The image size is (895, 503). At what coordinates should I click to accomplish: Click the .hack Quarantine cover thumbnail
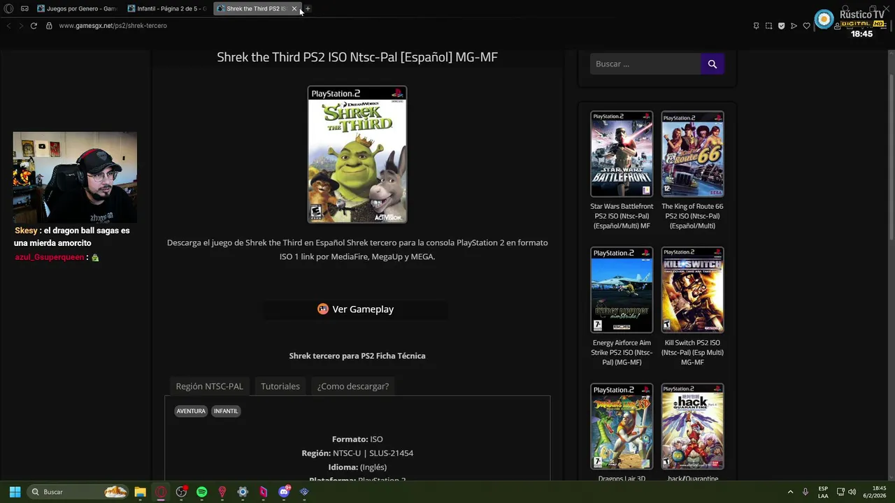(x=692, y=426)
